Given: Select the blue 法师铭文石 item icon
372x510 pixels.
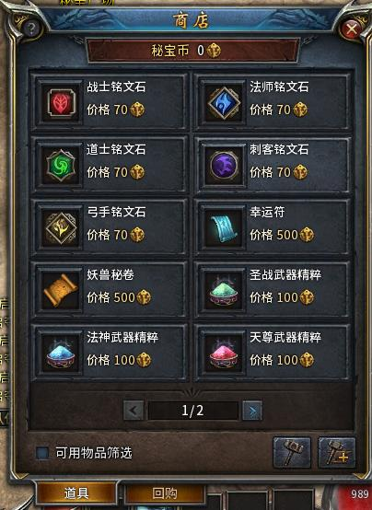Looking at the screenshot, I should click(224, 103).
